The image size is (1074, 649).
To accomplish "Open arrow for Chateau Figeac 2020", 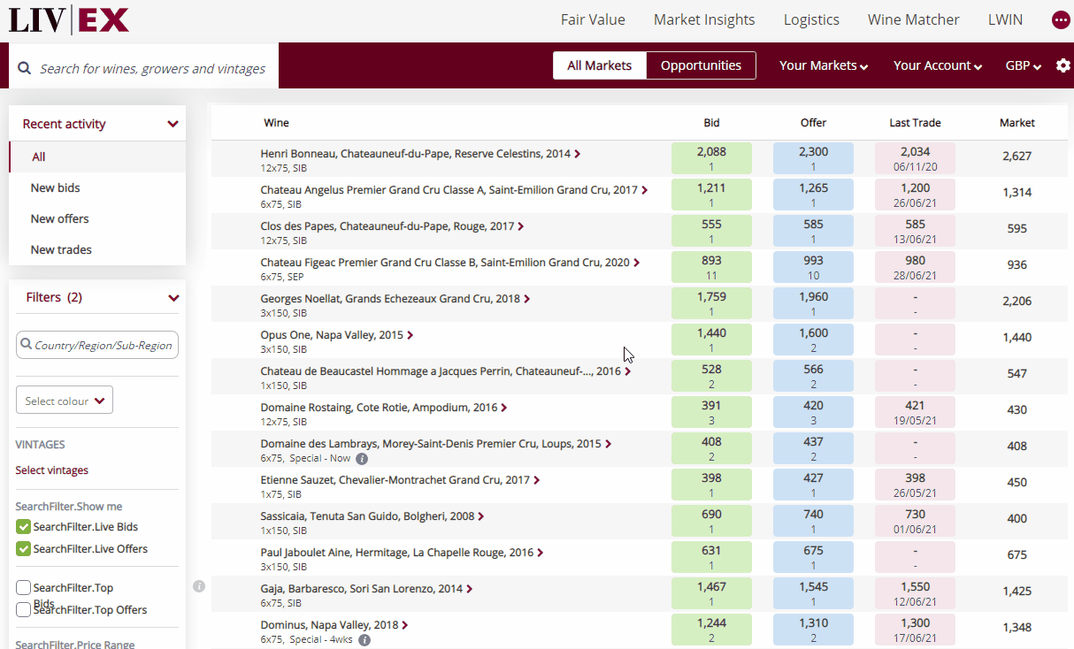I will point(636,263).
